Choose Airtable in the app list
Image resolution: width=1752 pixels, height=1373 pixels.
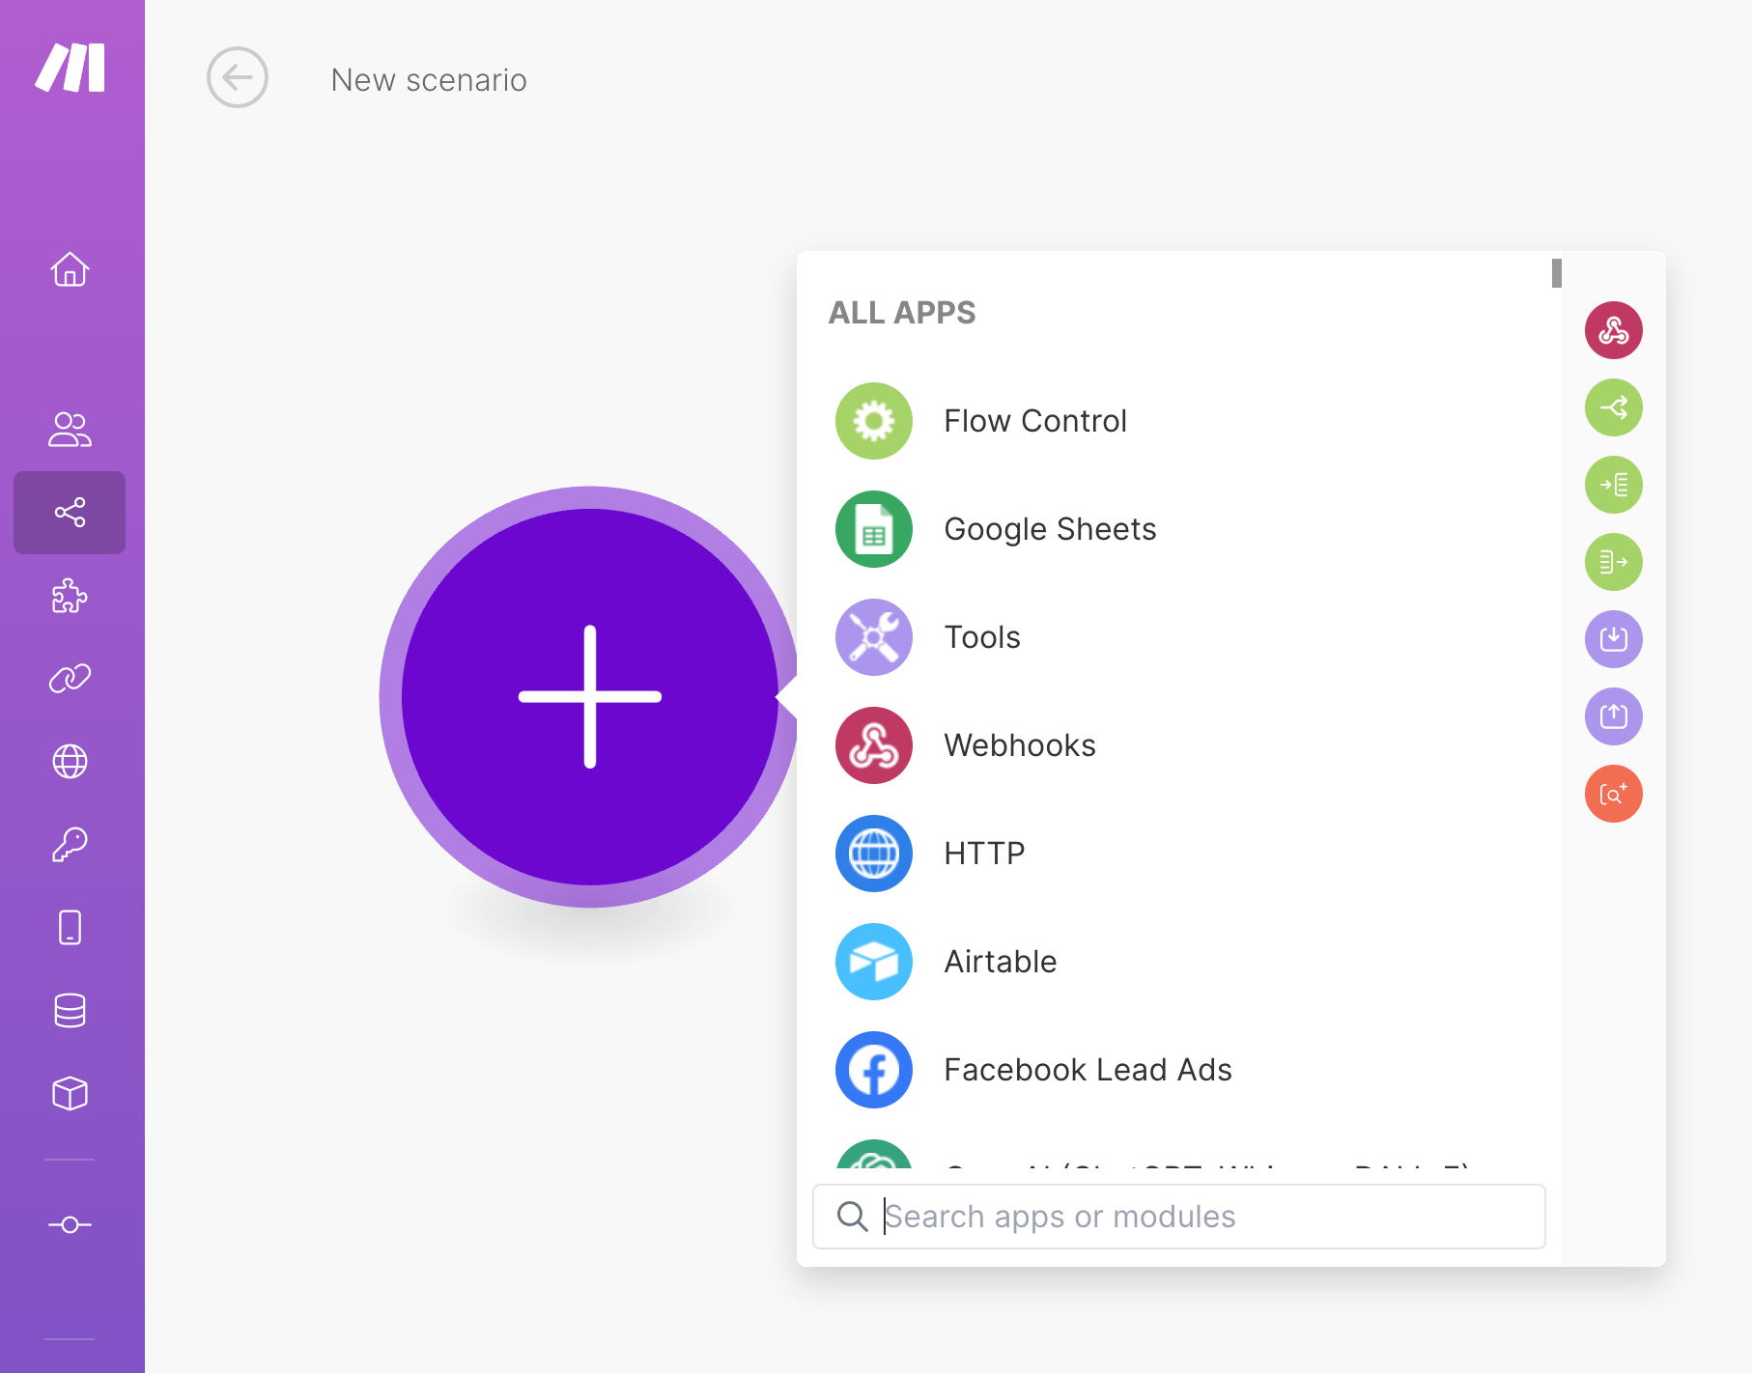click(1000, 962)
